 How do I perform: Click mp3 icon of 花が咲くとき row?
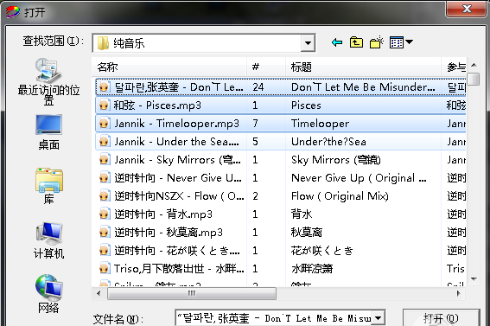tap(105, 251)
